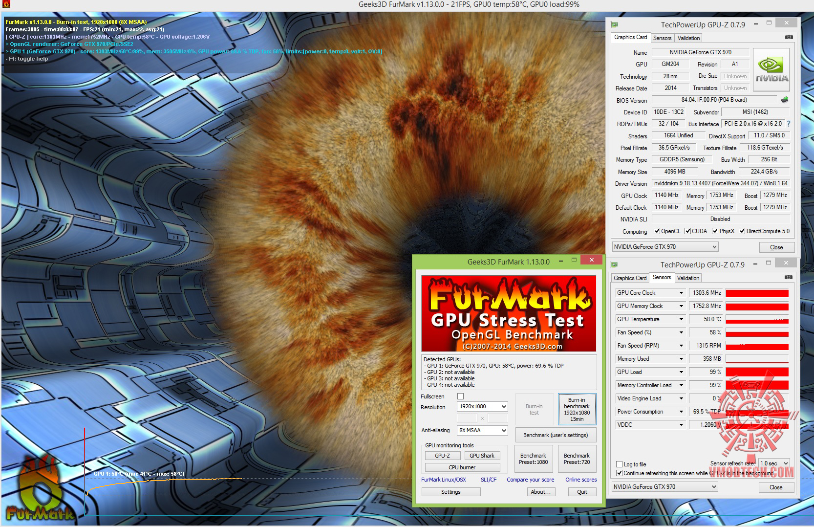Image resolution: width=814 pixels, height=527 pixels.
Task: Select Graphics Card tab in upper GPU-Z window
Action: pyautogui.click(x=631, y=37)
